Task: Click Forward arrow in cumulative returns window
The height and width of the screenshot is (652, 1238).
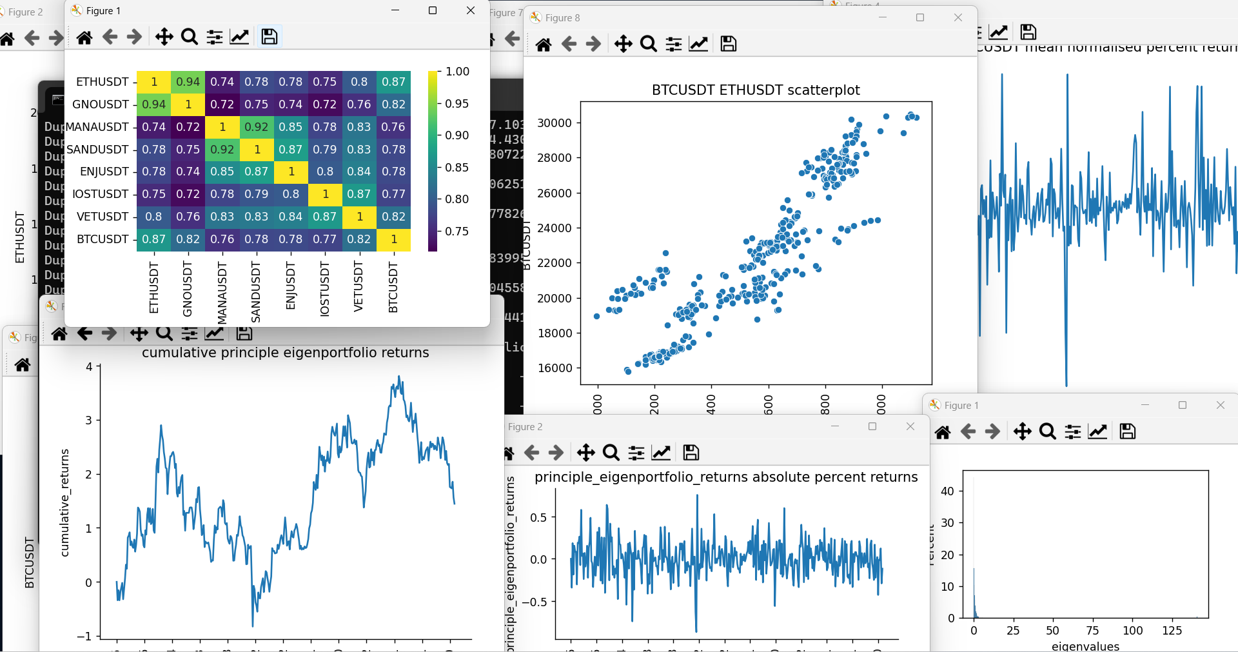Action: 109,333
